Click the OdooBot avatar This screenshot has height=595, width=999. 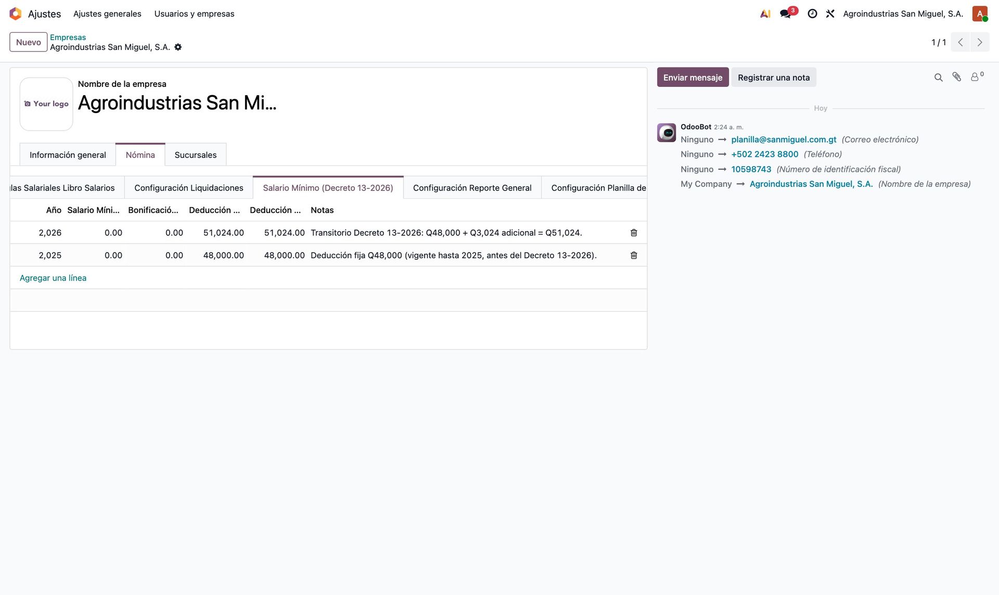667,133
